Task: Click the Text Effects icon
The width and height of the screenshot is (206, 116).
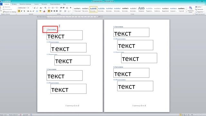Action: 37,11
